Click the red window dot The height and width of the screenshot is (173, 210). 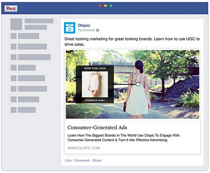point(100,6)
